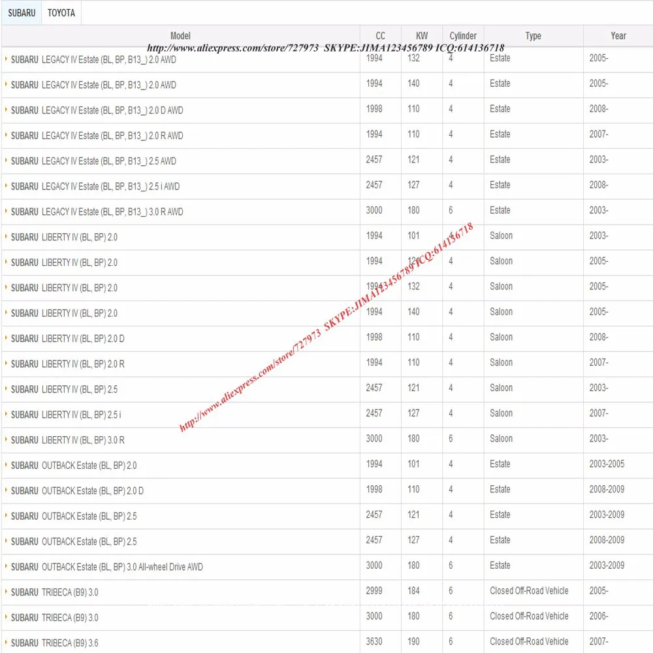Switch to the TOYOTA tab
653x653 pixels.
61,13
